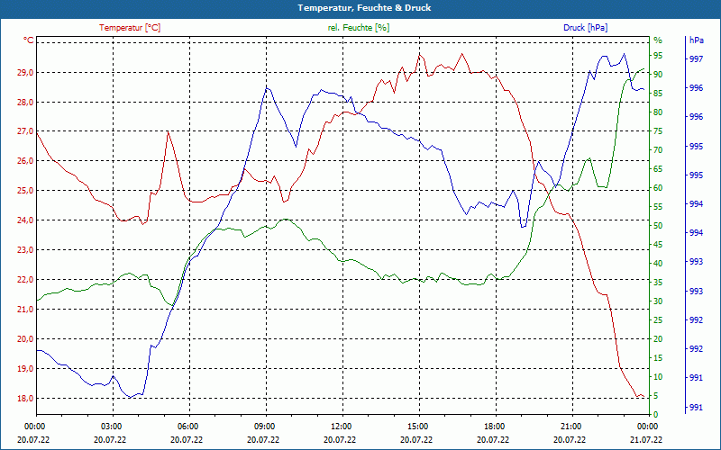
Task: Click the green "%" axis unit label
Action: tap(658, 40)
